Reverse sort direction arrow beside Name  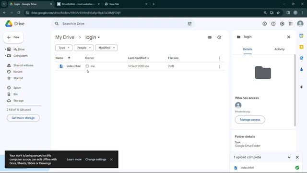coord(69,58)
